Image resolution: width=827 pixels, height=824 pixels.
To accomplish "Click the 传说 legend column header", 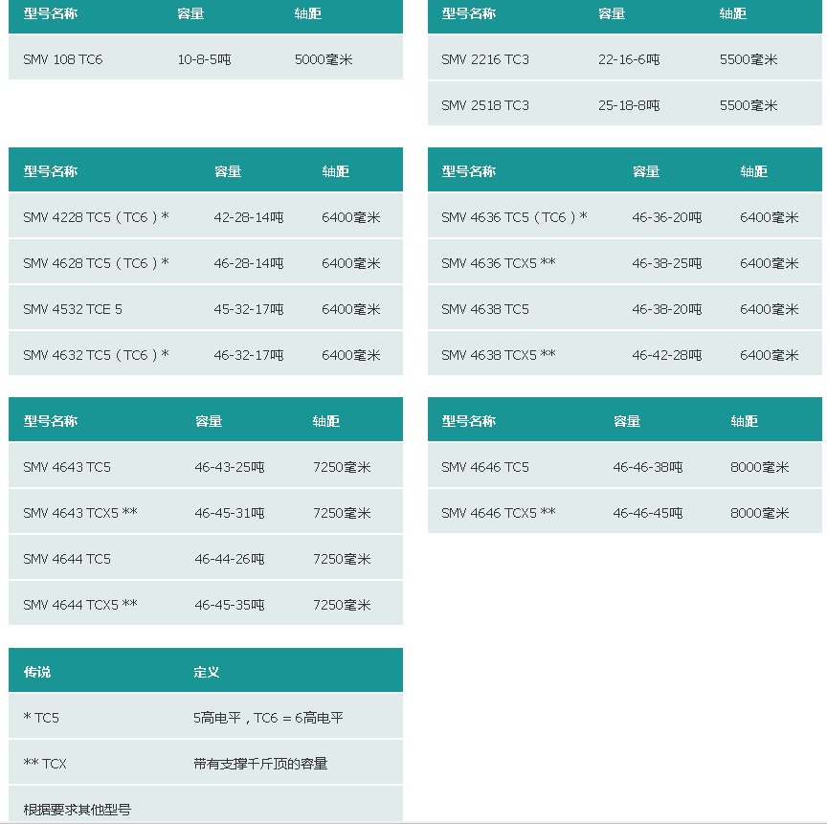I will tap(37, 672).
